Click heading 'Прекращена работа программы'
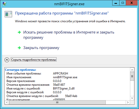Viewport: 139px width, 109px height. click(x=62, y=13)
